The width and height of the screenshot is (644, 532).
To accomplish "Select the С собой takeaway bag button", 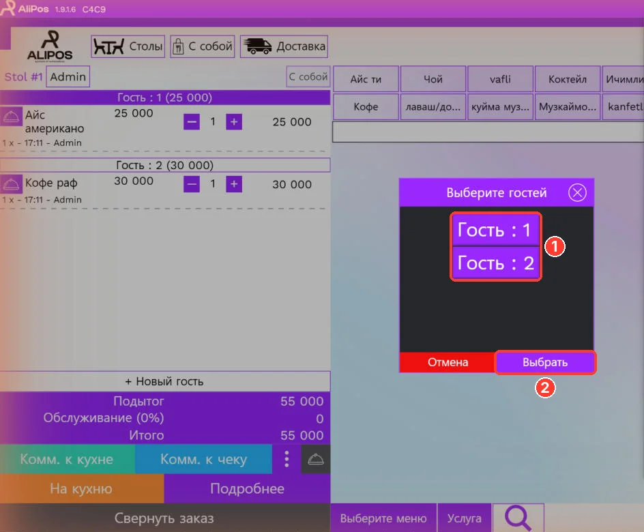I will coord(203,46).
